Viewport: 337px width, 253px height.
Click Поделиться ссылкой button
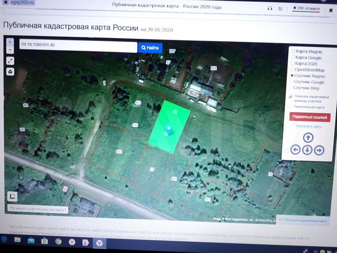(x=310, y=117)
